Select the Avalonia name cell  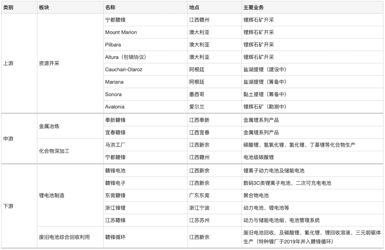pos(115,107)
